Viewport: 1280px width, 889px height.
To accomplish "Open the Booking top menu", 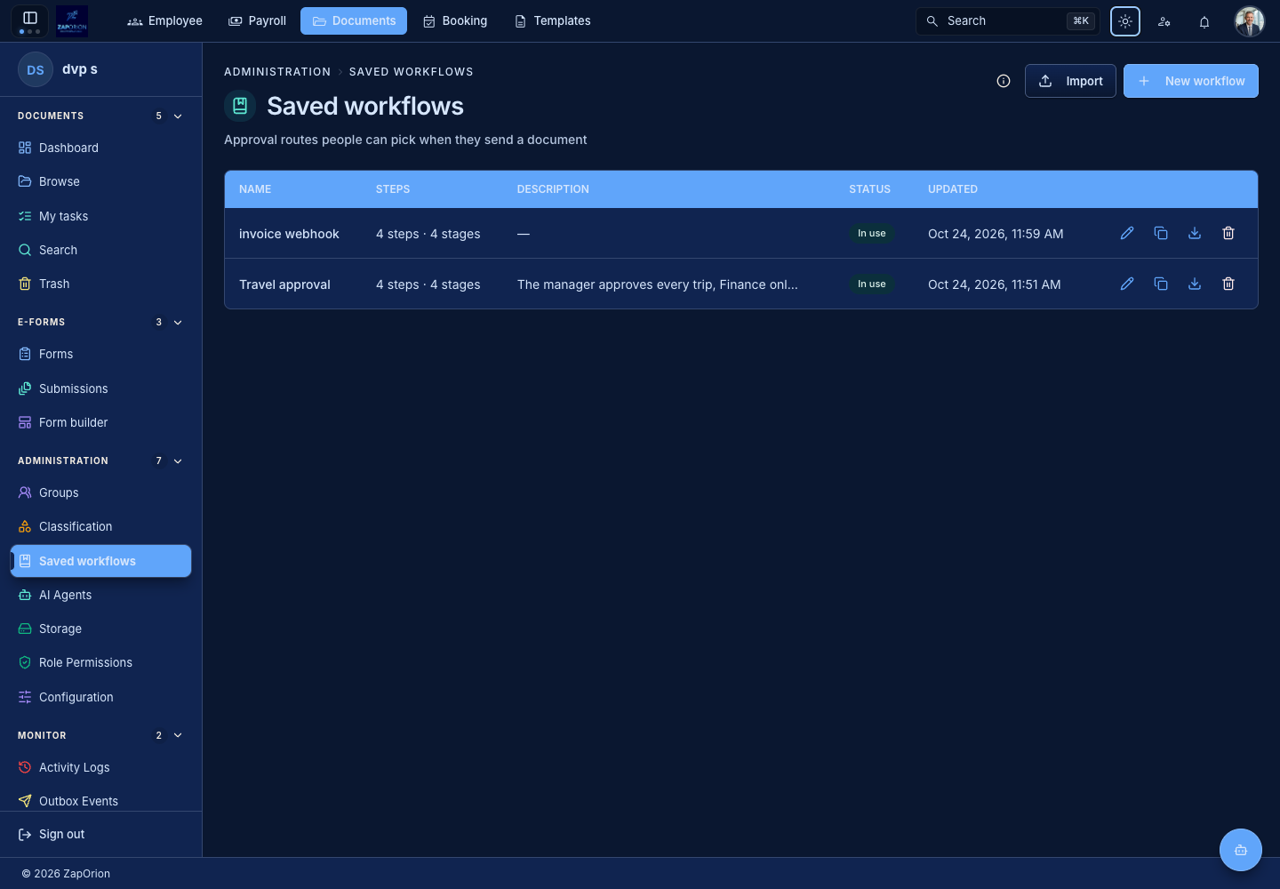I will (x=455, y=20).
